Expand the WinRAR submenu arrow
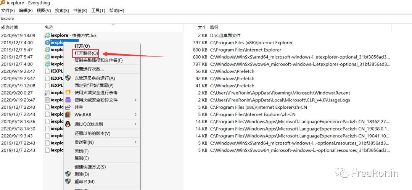This screenshot has height=190, width=412. pos(136,114)
